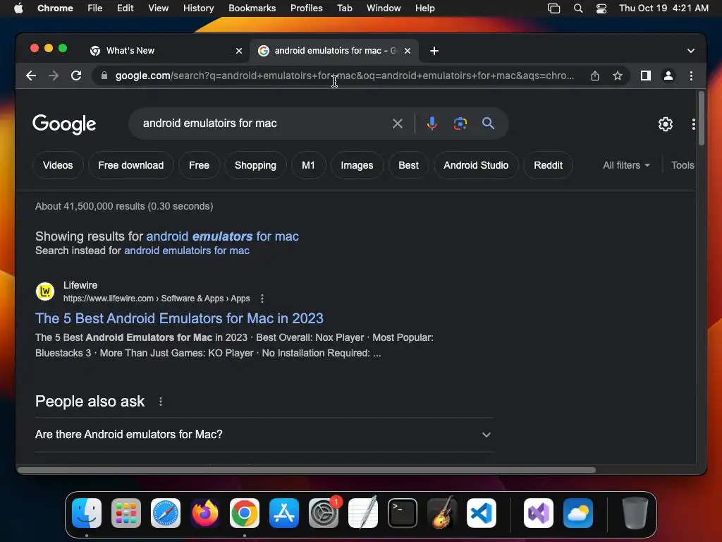
Task: Launch Safari from the Dock
Action: pyautogui.click(x=165, y=513)
